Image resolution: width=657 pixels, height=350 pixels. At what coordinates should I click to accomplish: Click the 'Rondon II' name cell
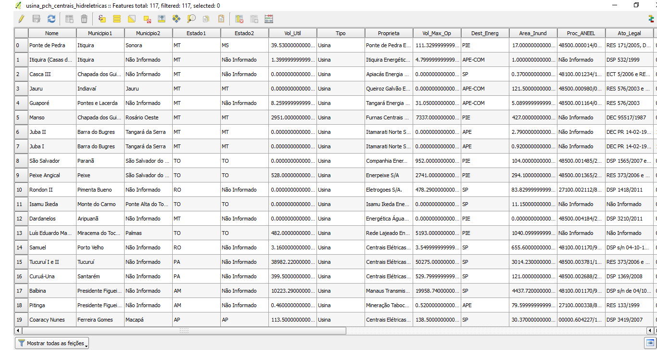[52, 190]
